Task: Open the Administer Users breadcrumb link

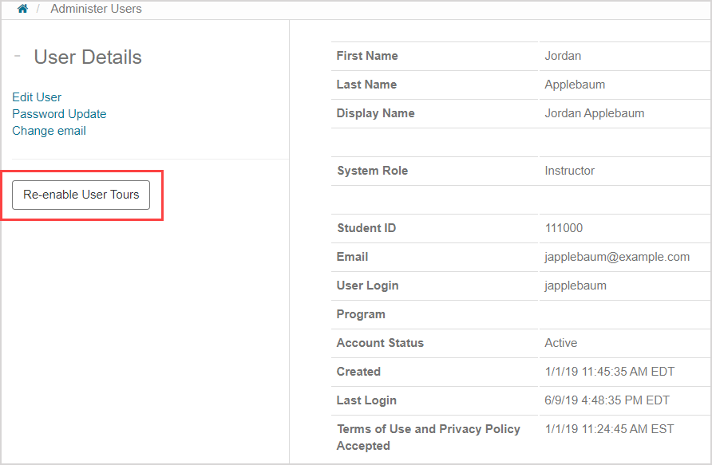Action: [96, 9]
